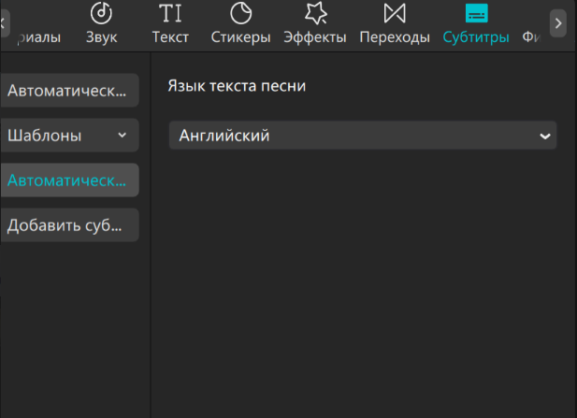Image resolution: width=577 pixels, height=418 pixels.
Task: Select the highlighted Автоматическ... sidebar item
Action: pos(69,180)
